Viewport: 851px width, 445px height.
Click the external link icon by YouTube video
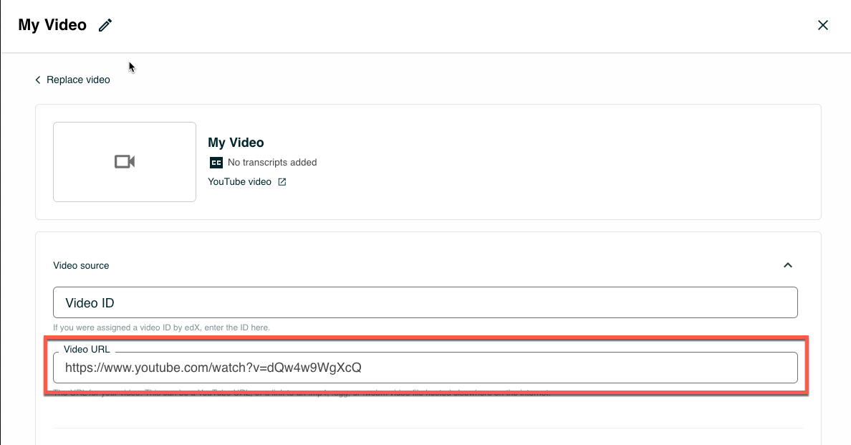pos(282,182)
